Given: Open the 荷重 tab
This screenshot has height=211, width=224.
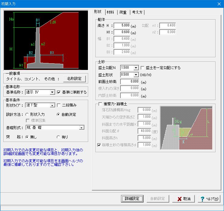Looking at the screenshot, I should 123,12.
